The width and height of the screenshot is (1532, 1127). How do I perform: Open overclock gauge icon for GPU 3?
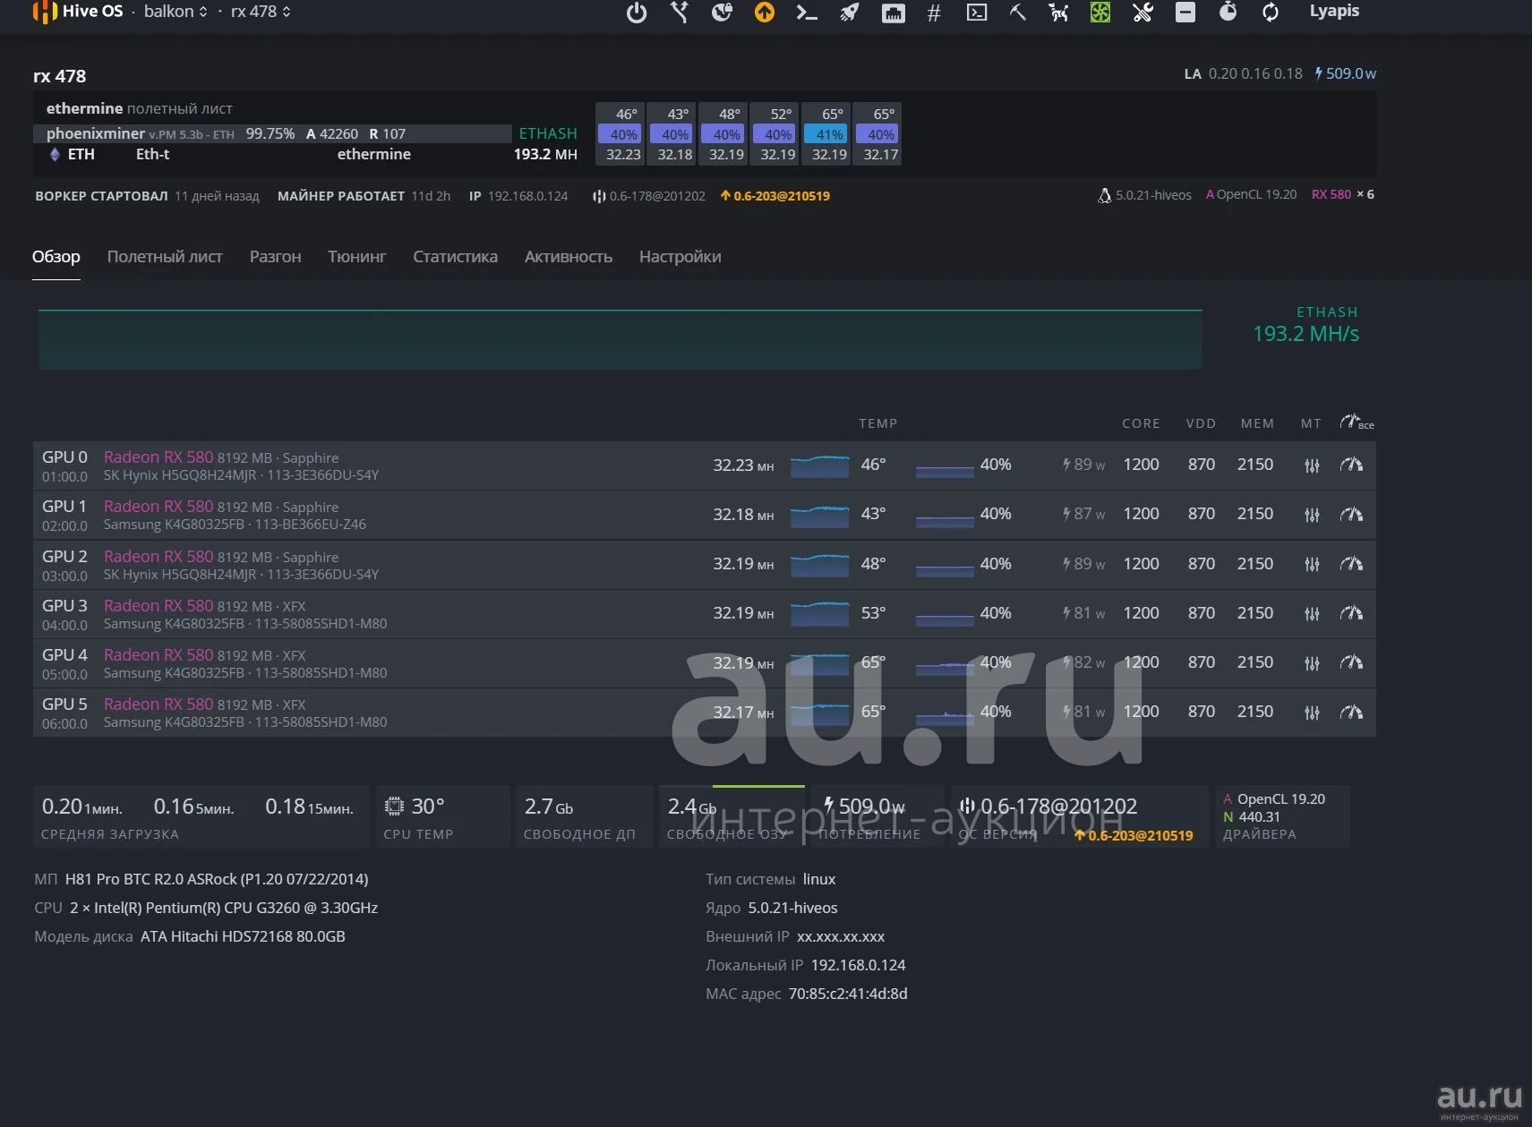point(1351,613)
